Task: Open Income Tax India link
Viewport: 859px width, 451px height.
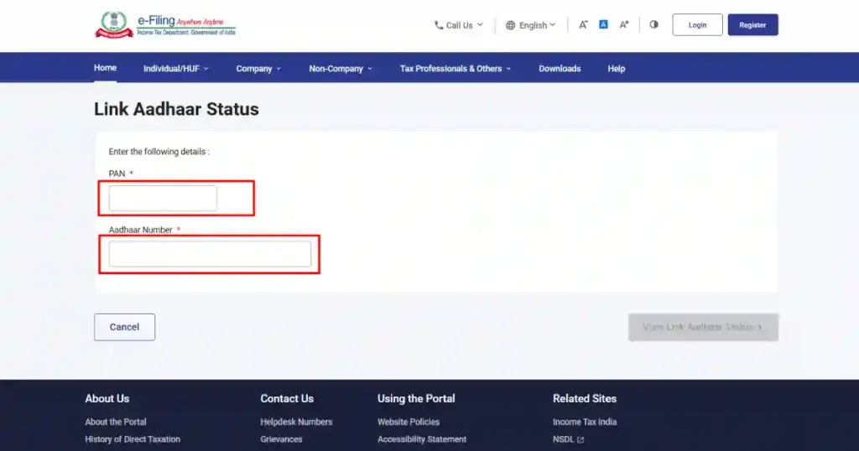Action: pos(585,422)
